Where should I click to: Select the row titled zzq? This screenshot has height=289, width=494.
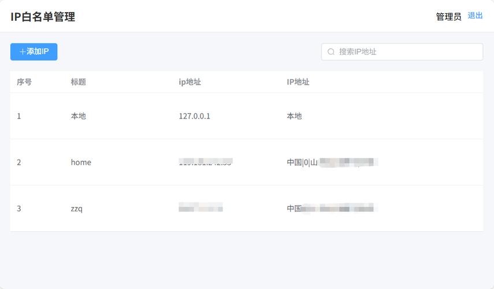[x=246, y=208]
